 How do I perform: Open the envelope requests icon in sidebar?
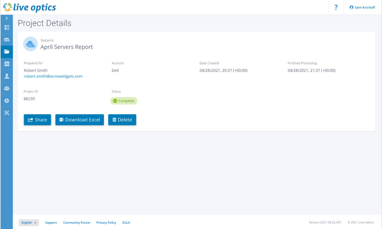7,40
